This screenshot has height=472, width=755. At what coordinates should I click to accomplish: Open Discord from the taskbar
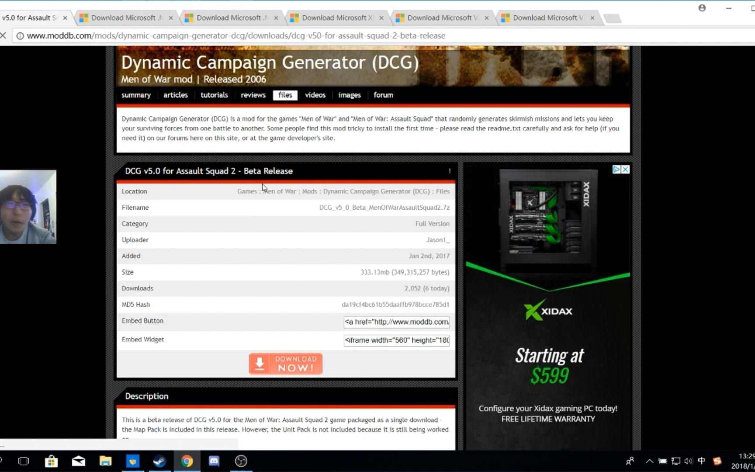tap(214, 461)
